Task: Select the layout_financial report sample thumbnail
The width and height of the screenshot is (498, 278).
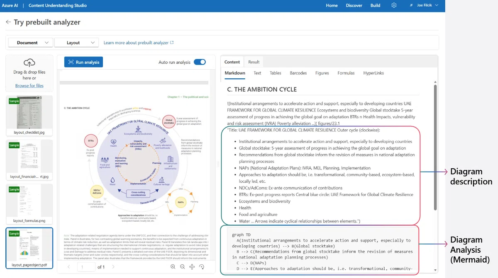Action: click(29, 160)
